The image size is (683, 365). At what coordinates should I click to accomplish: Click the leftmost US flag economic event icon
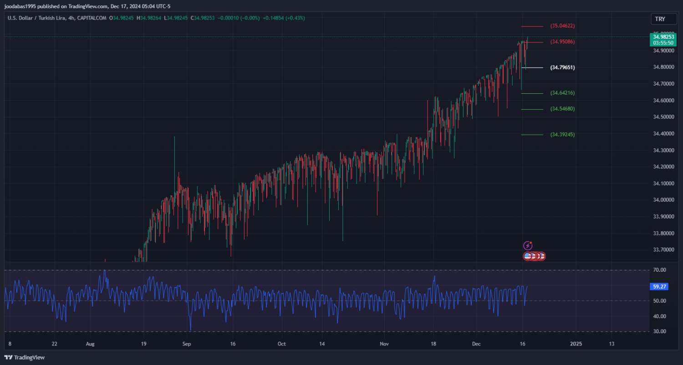click(x=528, y=256)
